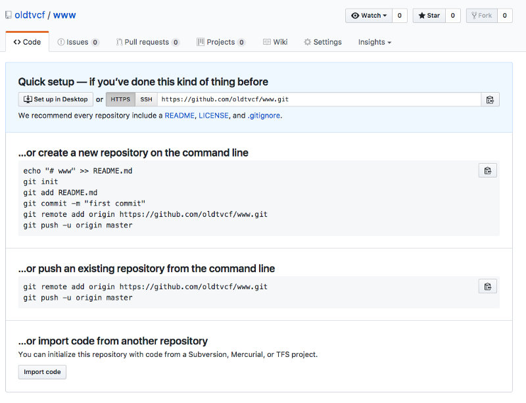Click the repository URL field
The height and width of the screenshot is (403, 526).
319,99
